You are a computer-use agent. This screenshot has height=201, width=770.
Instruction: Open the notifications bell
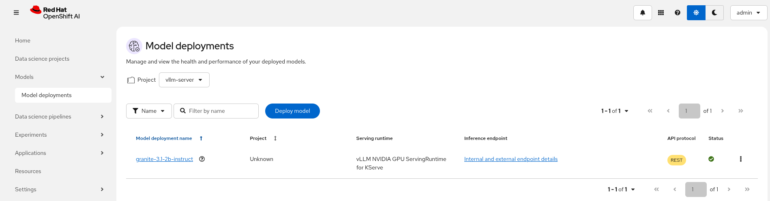[643, 13]
